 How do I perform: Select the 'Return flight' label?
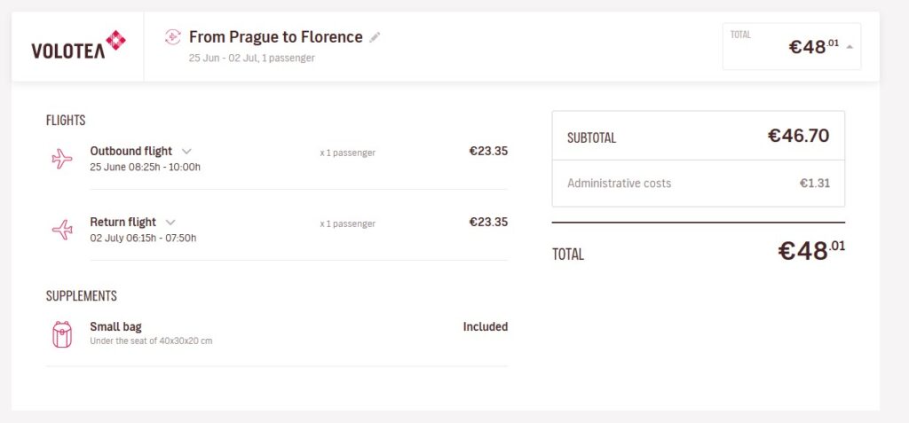[123, 223]
